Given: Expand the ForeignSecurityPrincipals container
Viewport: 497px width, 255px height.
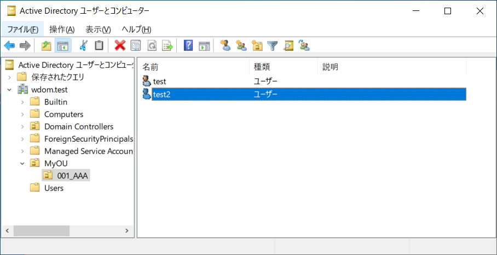Looking at the screenshot, I should 22,139.
